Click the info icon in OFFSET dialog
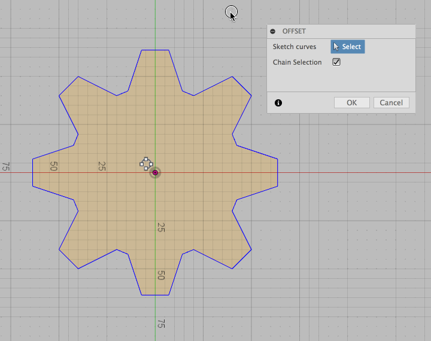Viewport: 431px width, 341px height. pos(278,103)
